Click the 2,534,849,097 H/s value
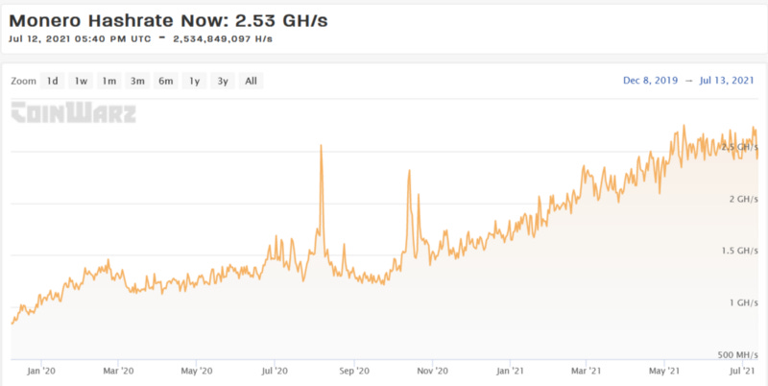 click(x=223, y=39)
